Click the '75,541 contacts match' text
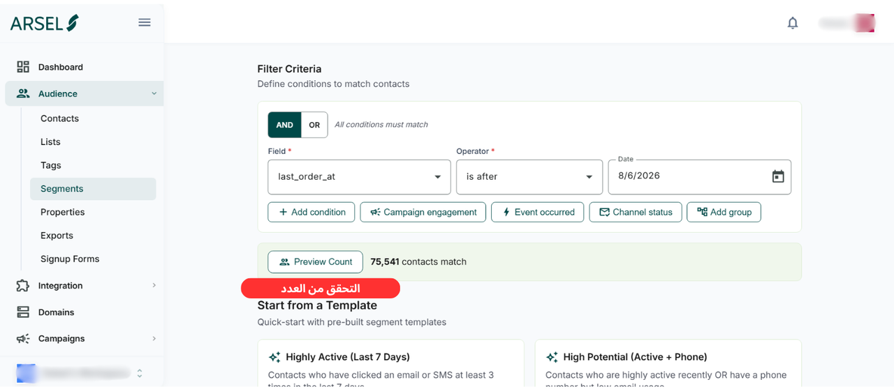Image resolution: width=894 pixels, height=391 pixels. (x=418, y=262)
